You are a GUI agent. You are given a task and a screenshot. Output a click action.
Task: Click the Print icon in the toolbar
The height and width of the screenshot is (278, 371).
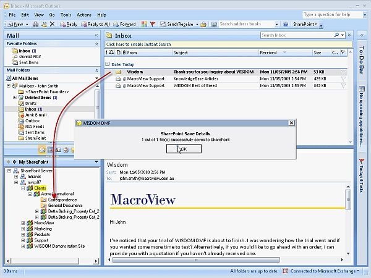[x=35, y=24]
